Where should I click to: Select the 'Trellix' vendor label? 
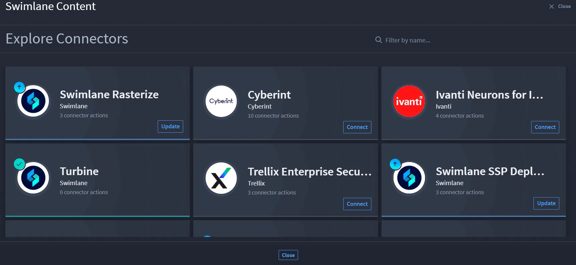click(256, 183)
